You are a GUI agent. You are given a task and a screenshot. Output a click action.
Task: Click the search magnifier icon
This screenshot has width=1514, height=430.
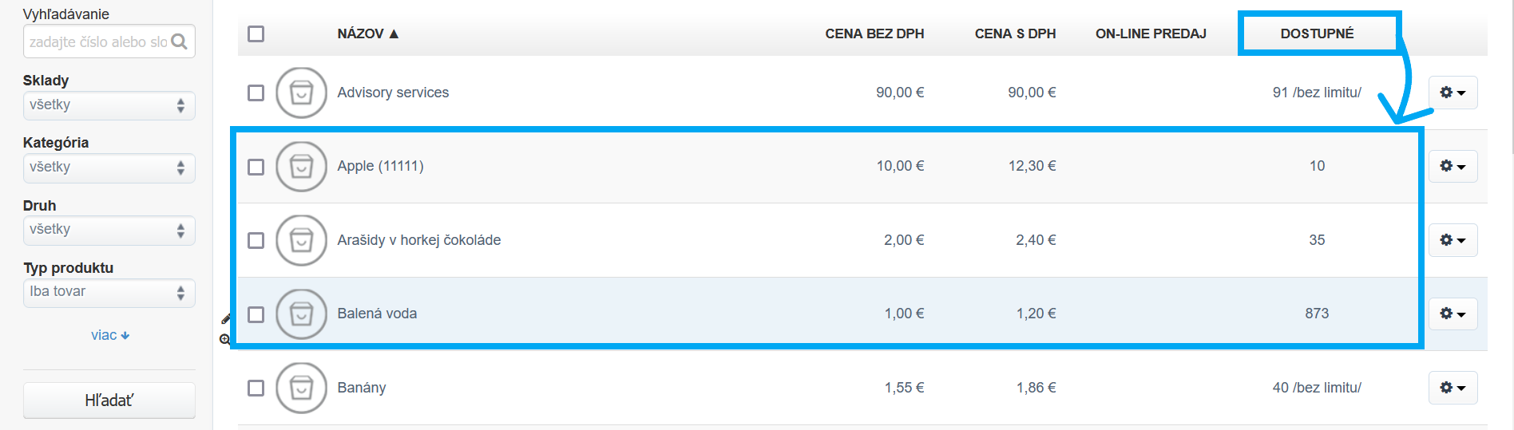(180, 41)
